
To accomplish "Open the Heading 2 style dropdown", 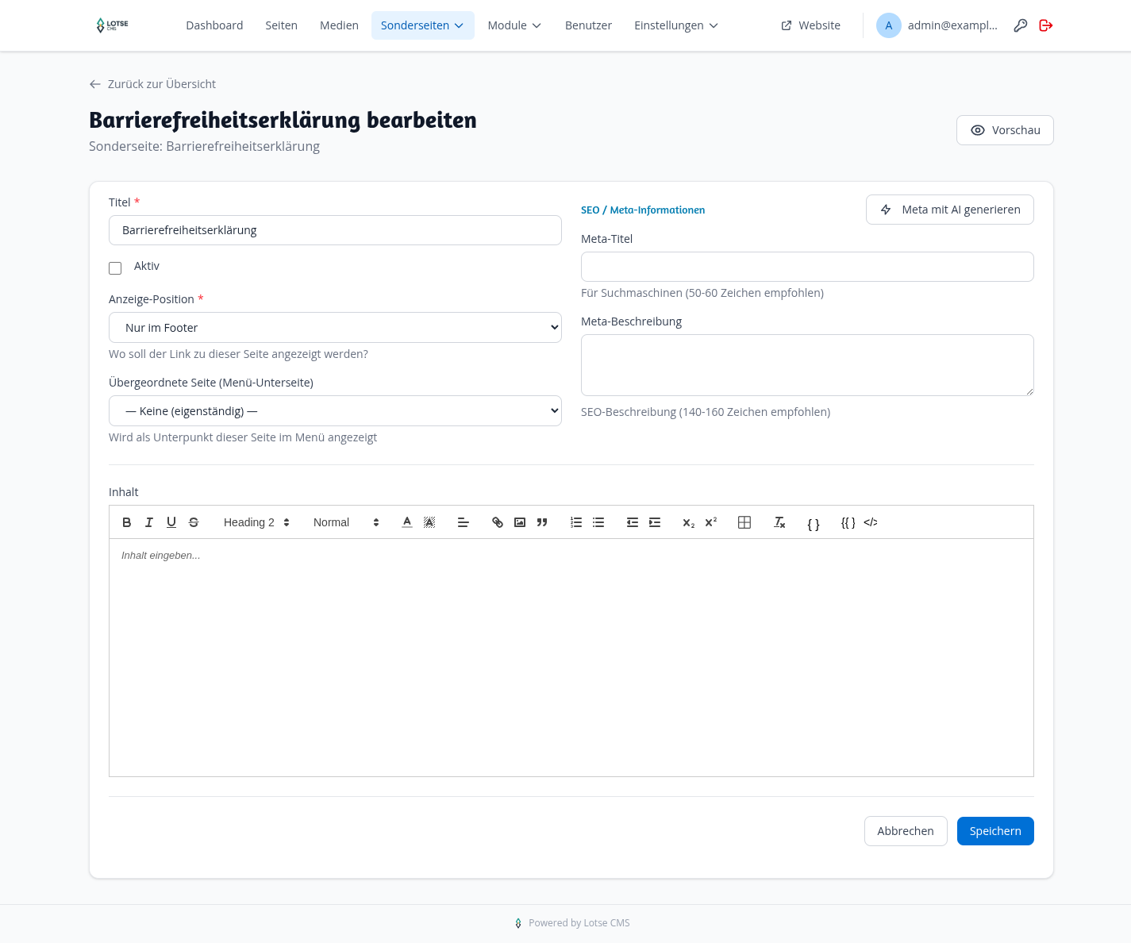I will (257, 522).
